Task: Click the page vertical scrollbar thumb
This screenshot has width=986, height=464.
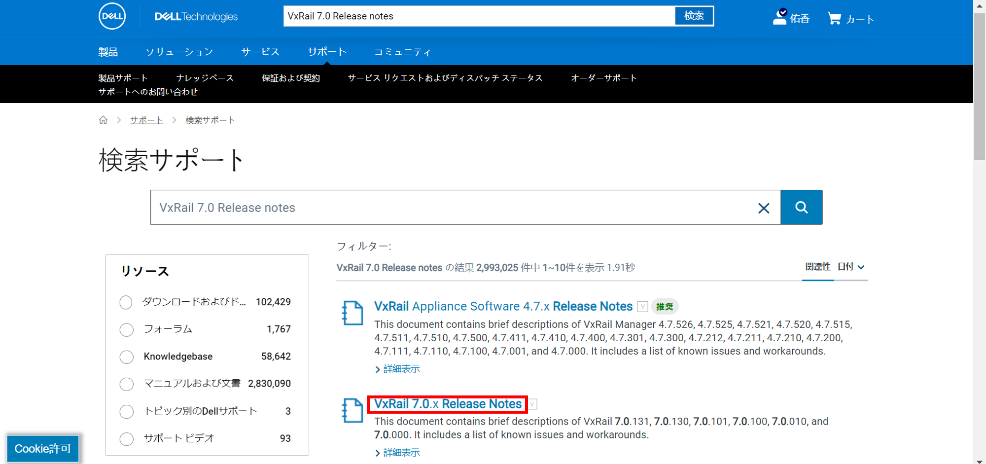Action: 980,86
